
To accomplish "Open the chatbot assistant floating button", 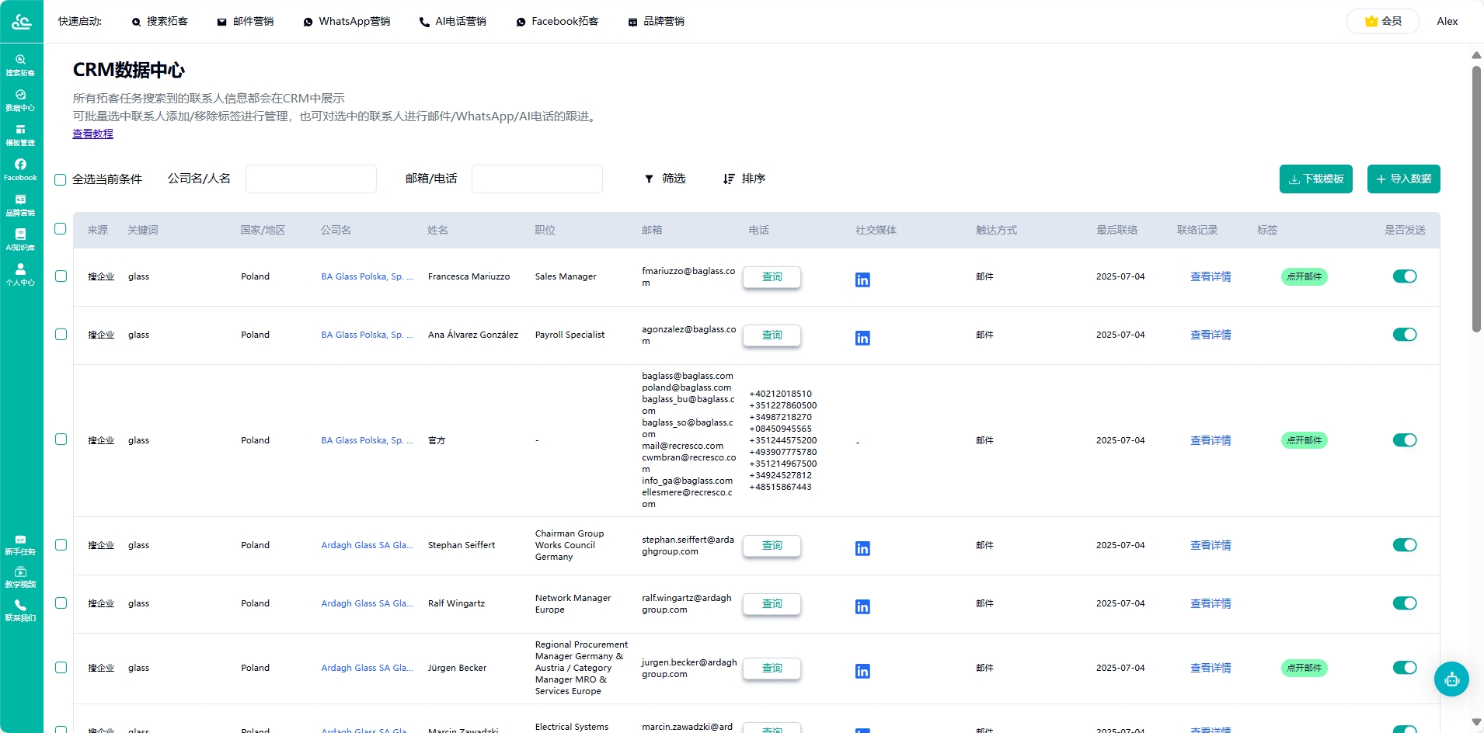I will point(1451,679).
